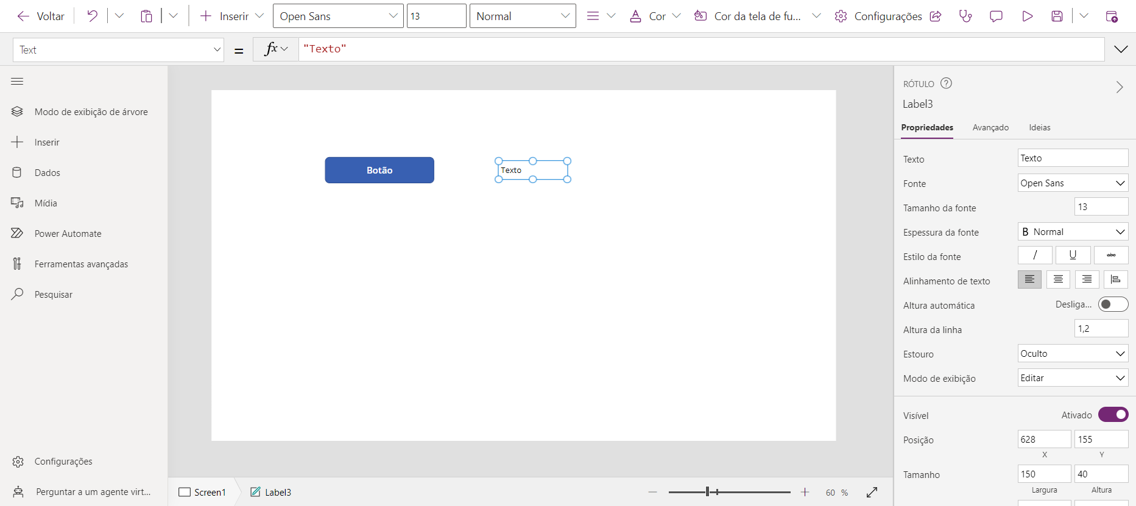1136x506 pixels.
Task: Expand the save options dropdown arrow
Action: tap(1084, 16)
